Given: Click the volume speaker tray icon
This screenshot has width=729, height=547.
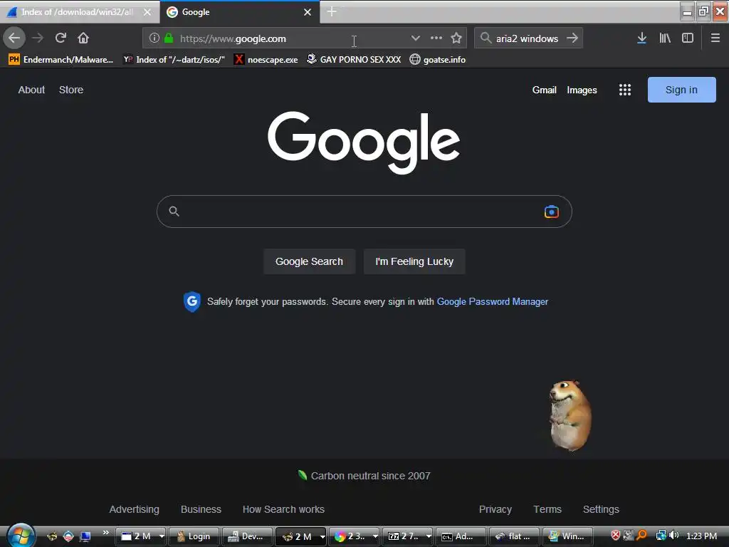Looking at the screenshot, I should pos(673,536).
